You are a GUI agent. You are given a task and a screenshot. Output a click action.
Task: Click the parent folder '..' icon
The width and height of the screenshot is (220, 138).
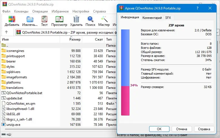coord(4,45)
